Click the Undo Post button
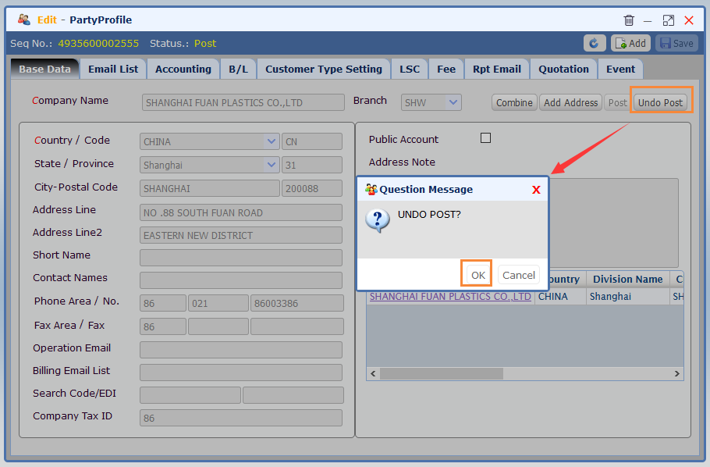Screen dimensions: 710x467 pos(660,102)
